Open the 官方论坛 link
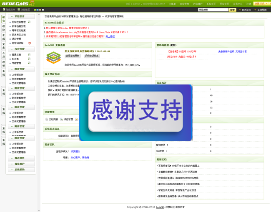This screenshot has height=212, width=271. [x=246, y=10]
